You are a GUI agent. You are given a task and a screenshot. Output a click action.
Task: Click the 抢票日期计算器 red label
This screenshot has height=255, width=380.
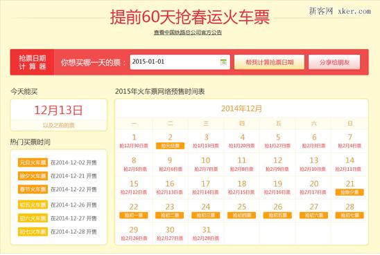click(x=32, y=62)
